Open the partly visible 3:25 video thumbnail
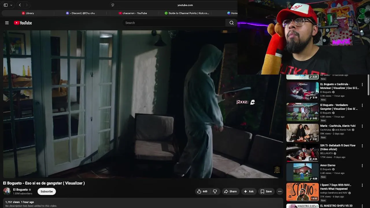 [x=302, y=77]
